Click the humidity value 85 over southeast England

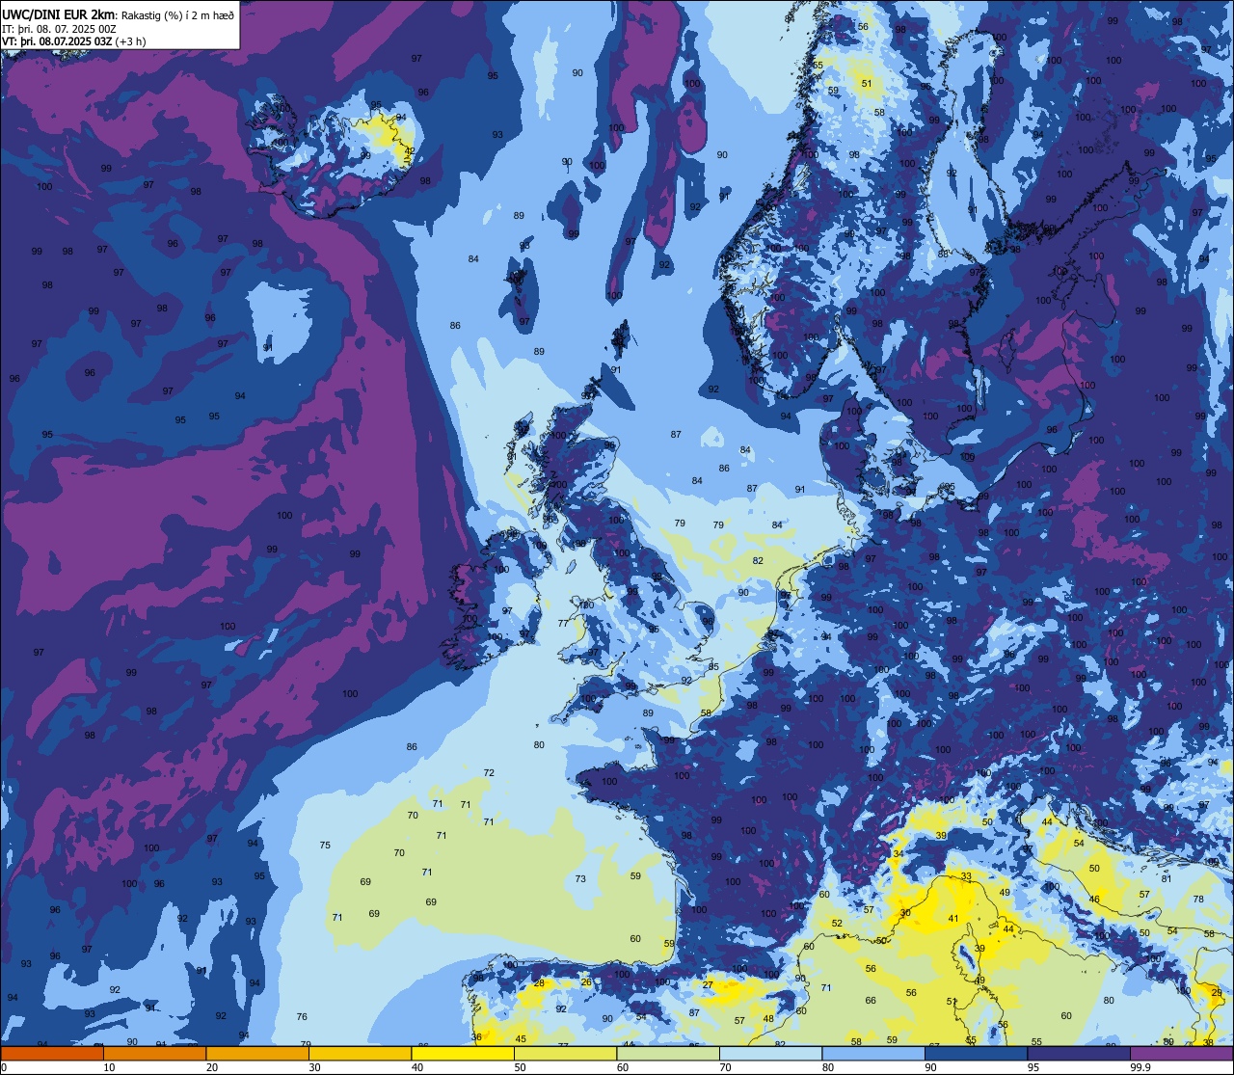(x=713, y=667)
